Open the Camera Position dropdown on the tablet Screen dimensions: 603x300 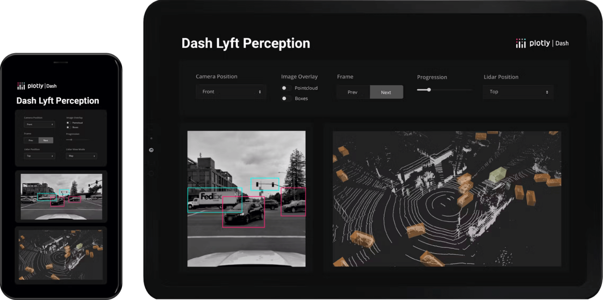coord(231,92)
